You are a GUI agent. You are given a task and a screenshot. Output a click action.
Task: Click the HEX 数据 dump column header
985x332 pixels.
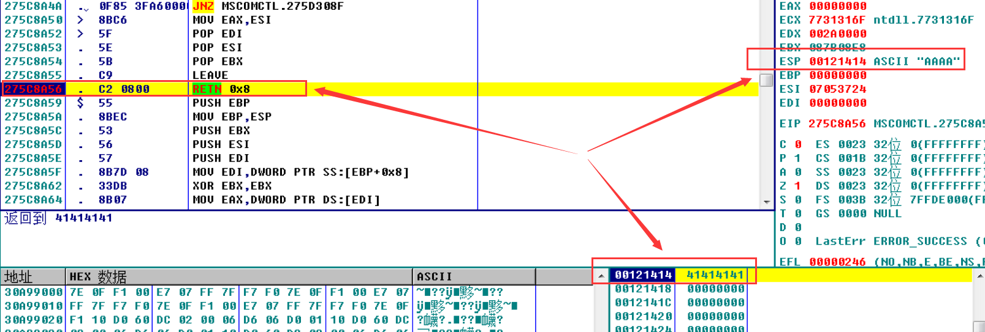click(x=239, y=277)
